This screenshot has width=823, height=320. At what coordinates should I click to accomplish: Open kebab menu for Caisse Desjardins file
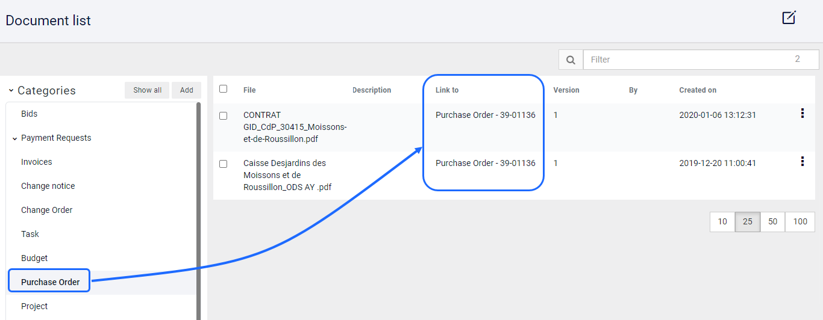click(802, 161)
